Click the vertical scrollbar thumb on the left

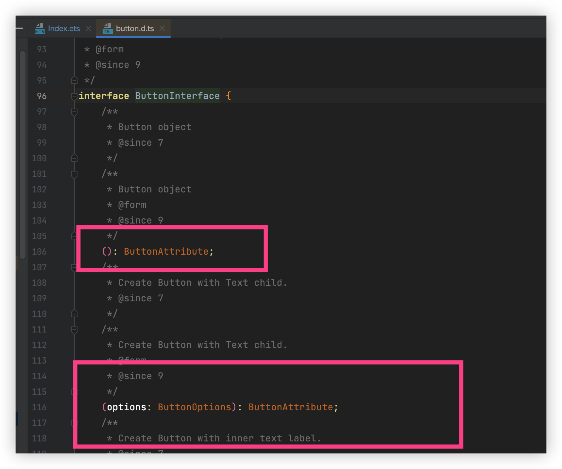tap(23, 155)
